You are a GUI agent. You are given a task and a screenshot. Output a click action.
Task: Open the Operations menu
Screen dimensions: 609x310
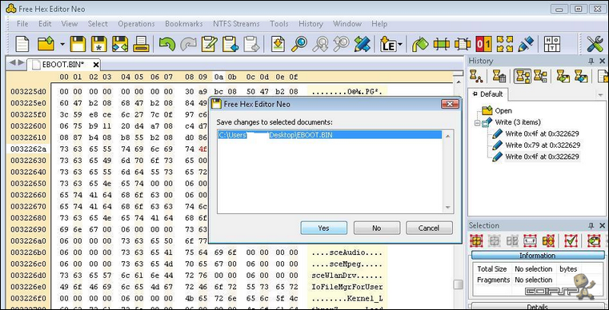point(136,24)
